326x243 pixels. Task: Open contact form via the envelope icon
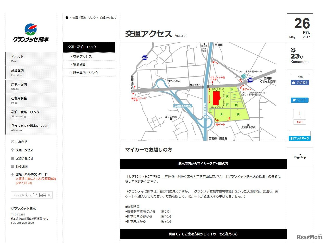pos(13,158)
